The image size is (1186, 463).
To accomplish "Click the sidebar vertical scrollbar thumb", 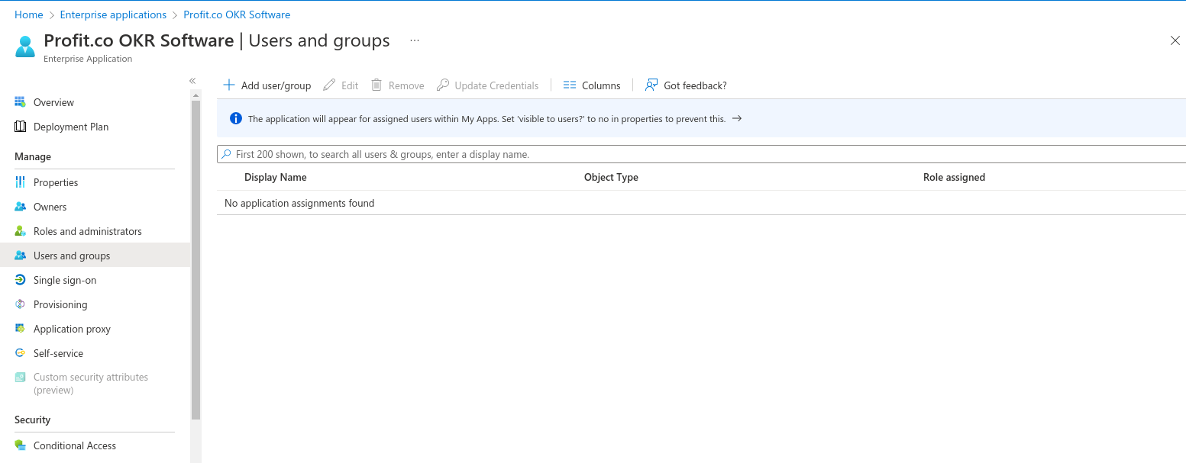I will [196, 260].
